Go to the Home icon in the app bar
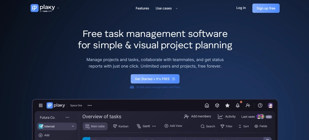Screen dimensions: 309x140 click(207, 105)
